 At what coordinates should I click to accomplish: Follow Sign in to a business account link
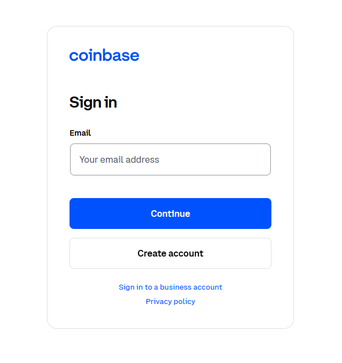tap(170, 287)
